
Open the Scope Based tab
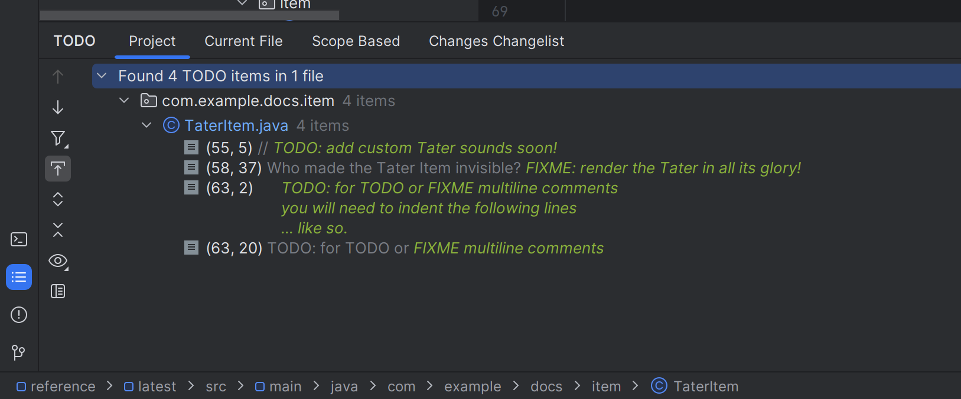point(356,41)
